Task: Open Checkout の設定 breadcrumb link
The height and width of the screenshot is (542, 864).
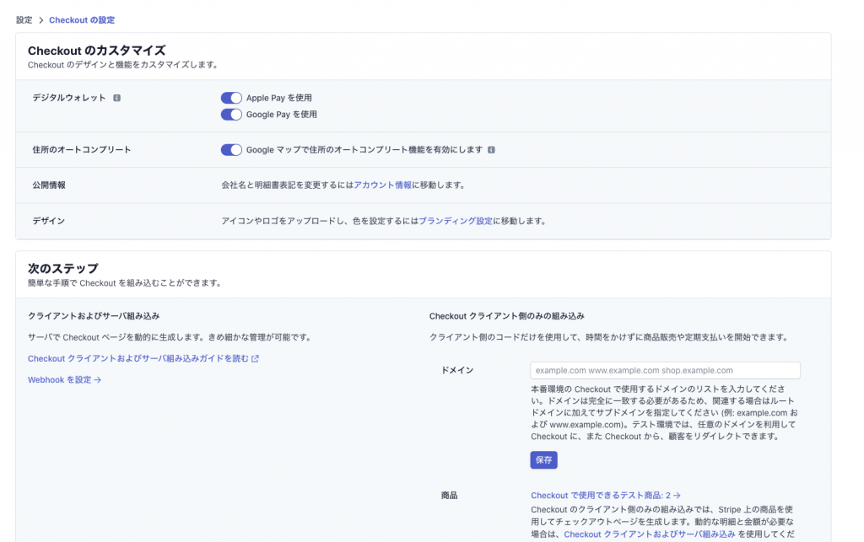Action: 82,20
